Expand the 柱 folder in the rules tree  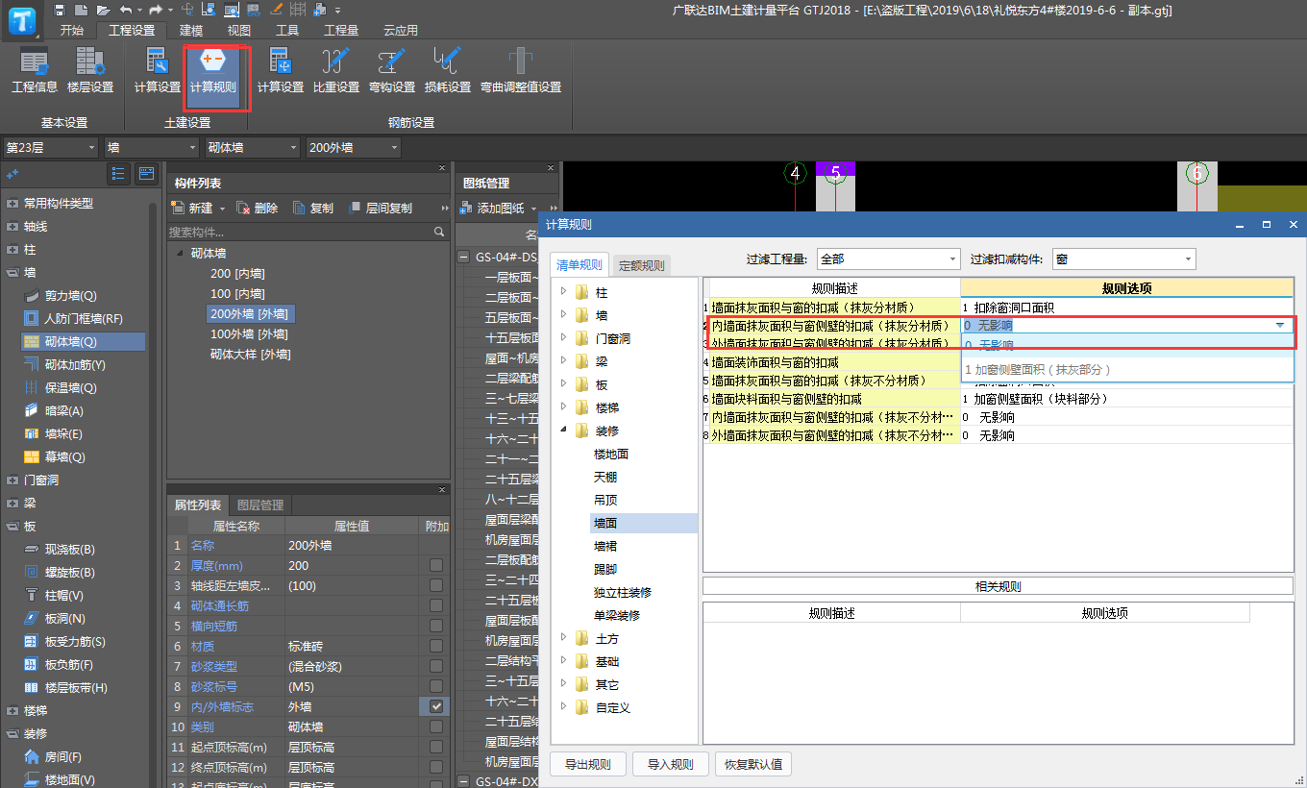pyautogui.click(x=564, y=292)
